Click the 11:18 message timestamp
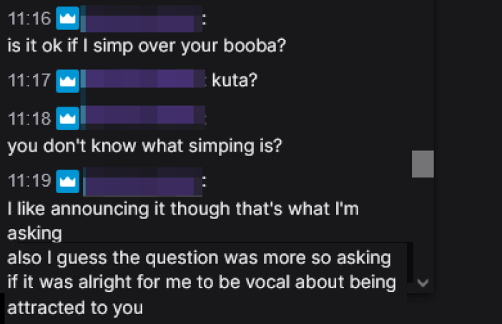Image resolution: width=502 pixels, height=324 pixels. tap(29, 118)
